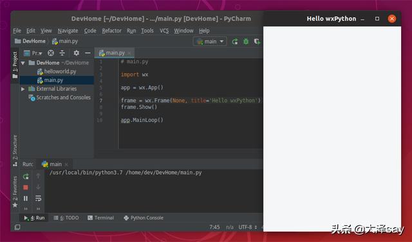Viewport: 412px width, 242px height.
Task: Collapse the DevHome project root
Action: tap(23, 63)
